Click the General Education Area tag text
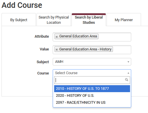Screen dimensions: 148x113 pyautogui.click(x=78, y=36)
